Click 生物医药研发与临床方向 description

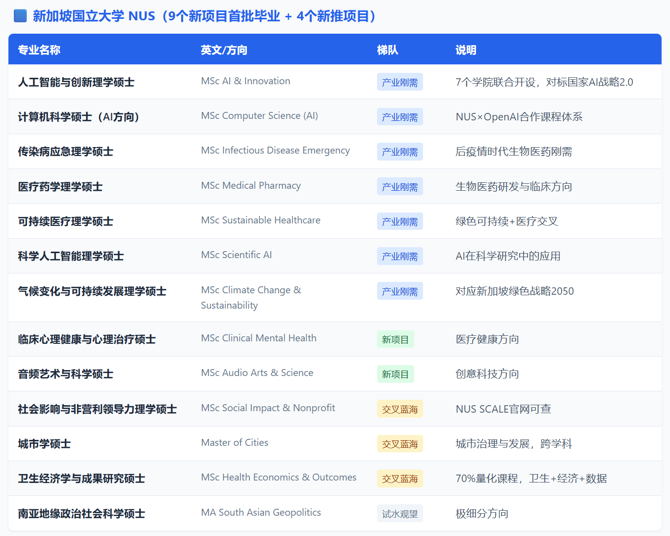point(514,187)
